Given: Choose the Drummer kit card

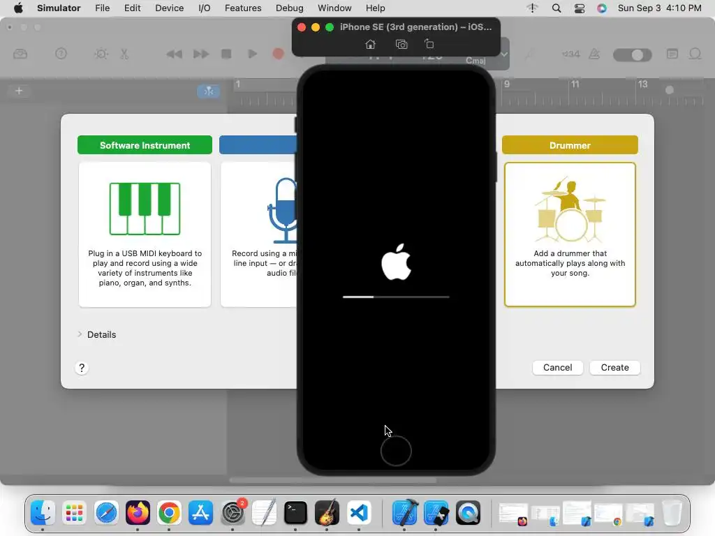Looking at the screenshot, I should tap(570, 234).
